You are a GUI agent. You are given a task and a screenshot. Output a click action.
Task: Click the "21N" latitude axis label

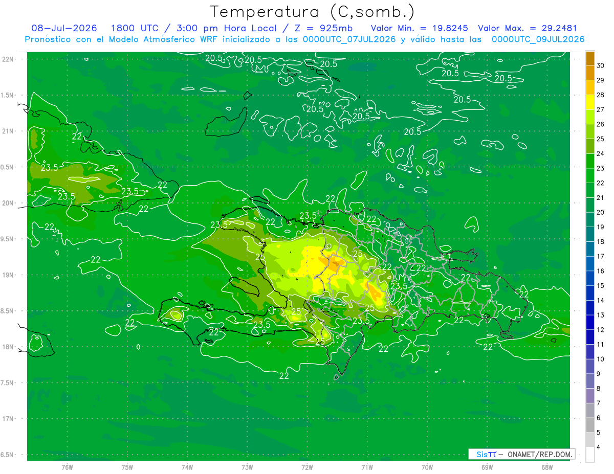tap(8, 131)
